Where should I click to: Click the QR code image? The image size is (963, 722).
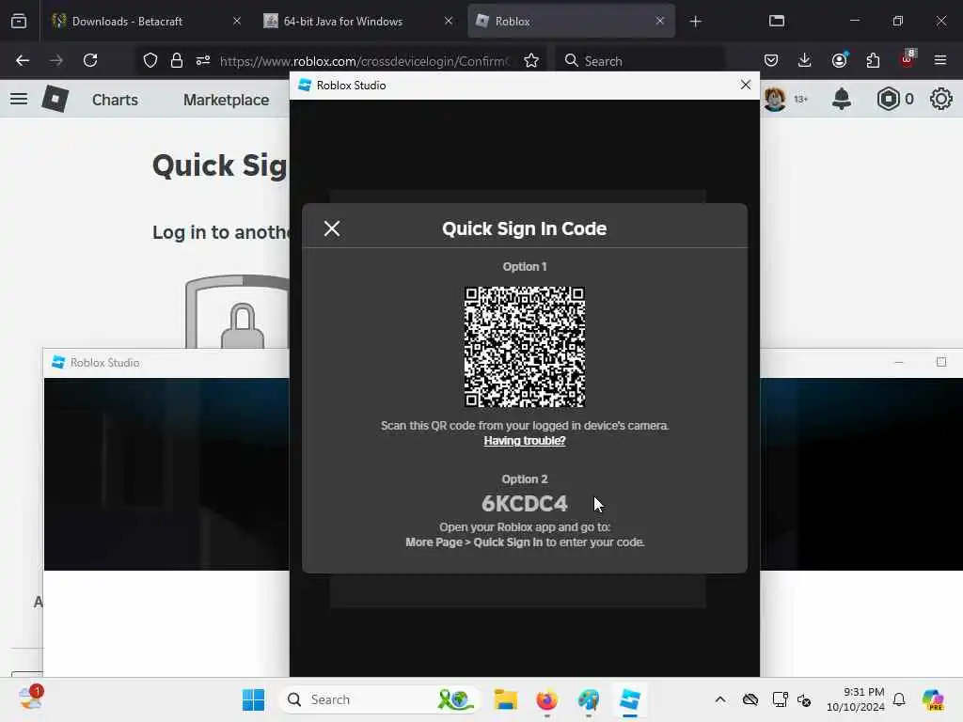pos(525,347)
